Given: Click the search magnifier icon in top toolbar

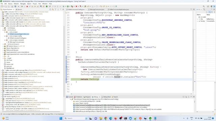Looking at the screenshot, I should pos(204,6).
